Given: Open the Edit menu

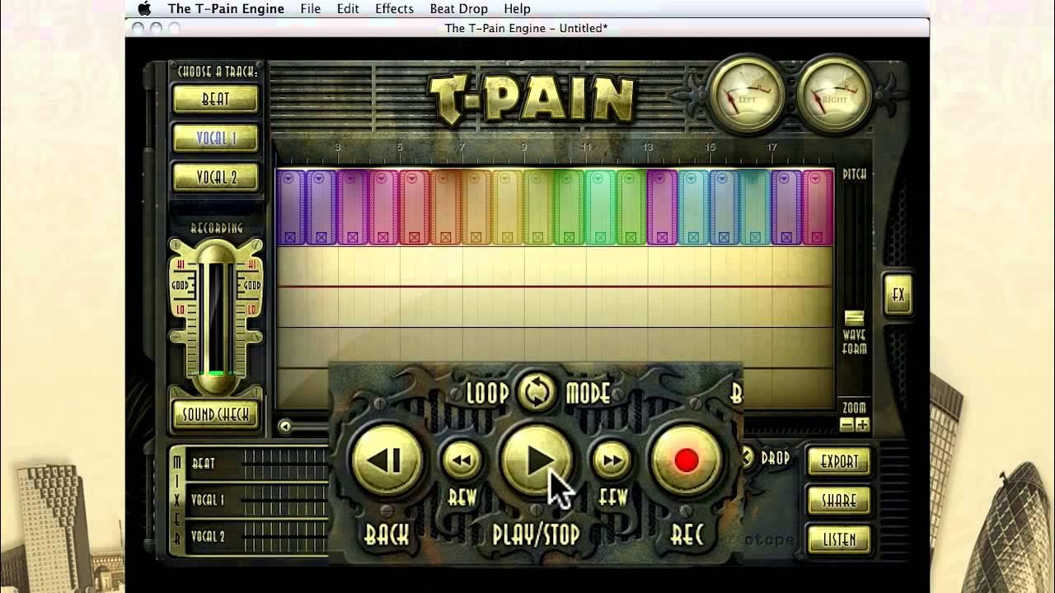Looking at the screenshot, I should click(x=348, y=8).
